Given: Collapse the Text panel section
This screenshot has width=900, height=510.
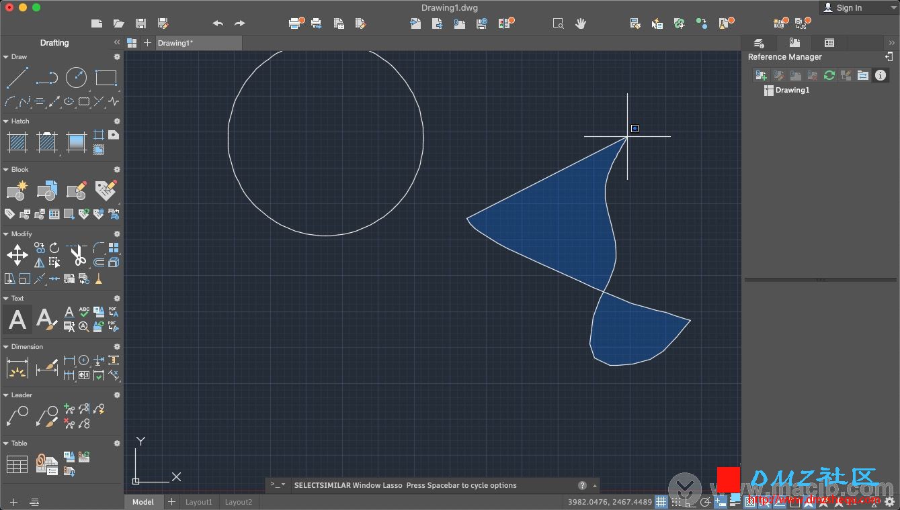Looking at the screenshot, I should (5, 299).
